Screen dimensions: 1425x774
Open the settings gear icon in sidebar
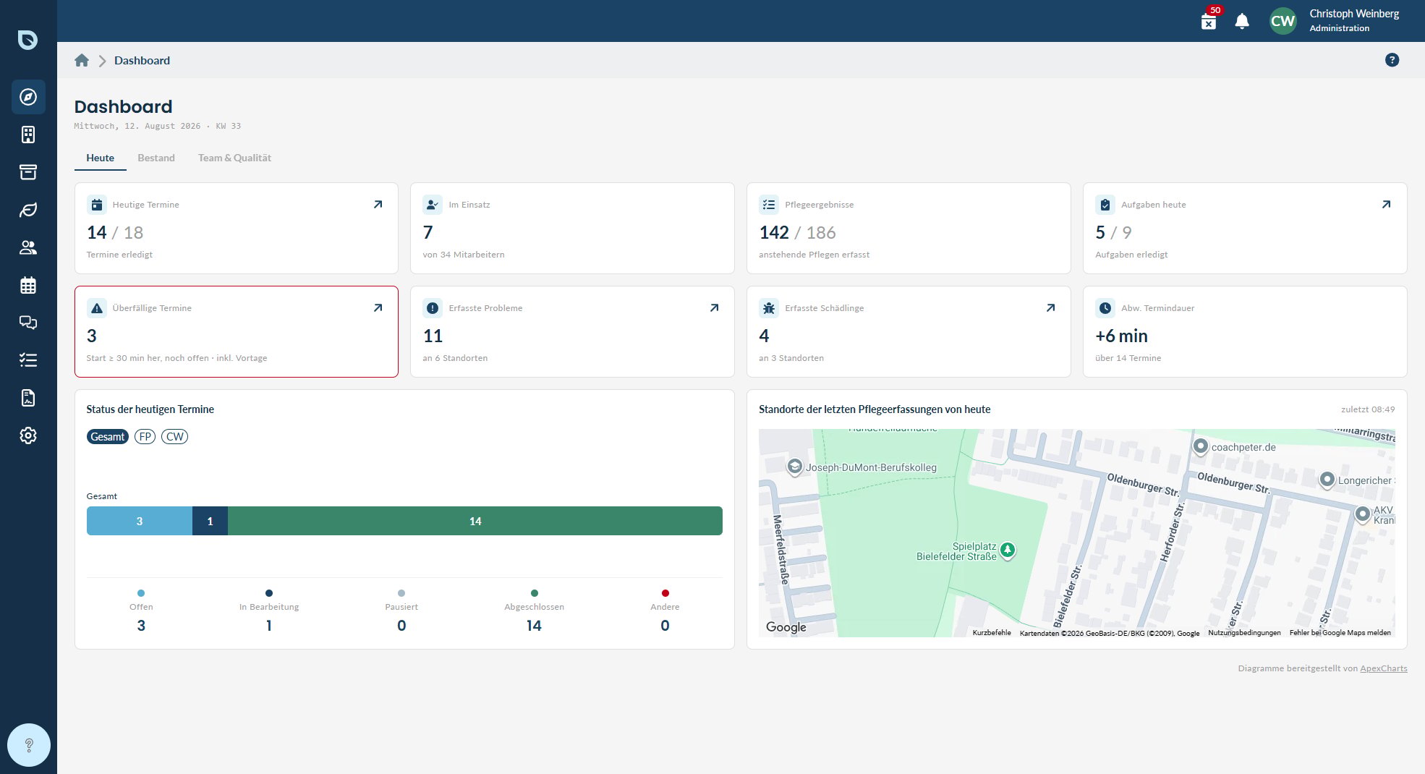pos(28,435)
